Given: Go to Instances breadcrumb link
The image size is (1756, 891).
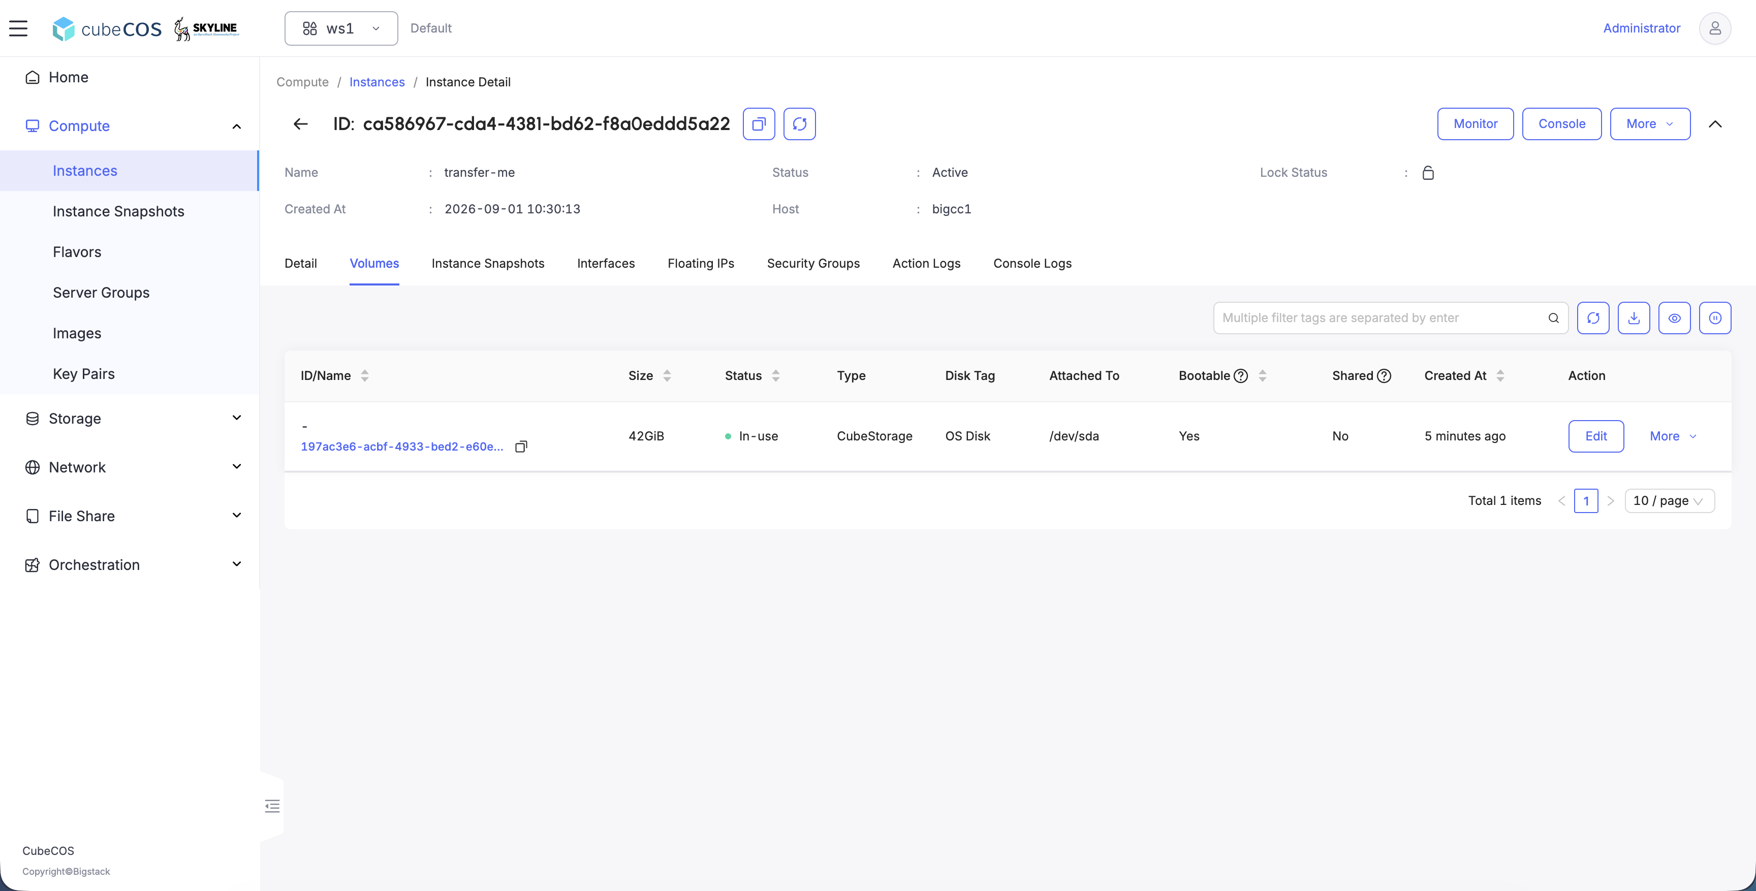Looking at the screenshot, I should tap(377, 82).
